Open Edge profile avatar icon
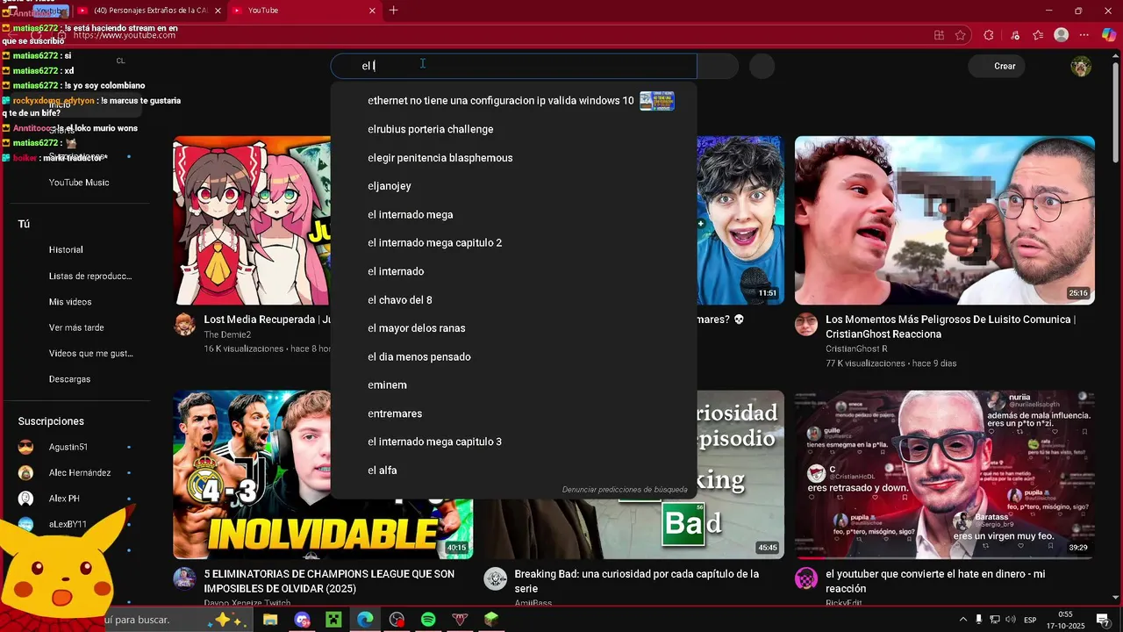The image size is (1123, 632). (1062, 35)
